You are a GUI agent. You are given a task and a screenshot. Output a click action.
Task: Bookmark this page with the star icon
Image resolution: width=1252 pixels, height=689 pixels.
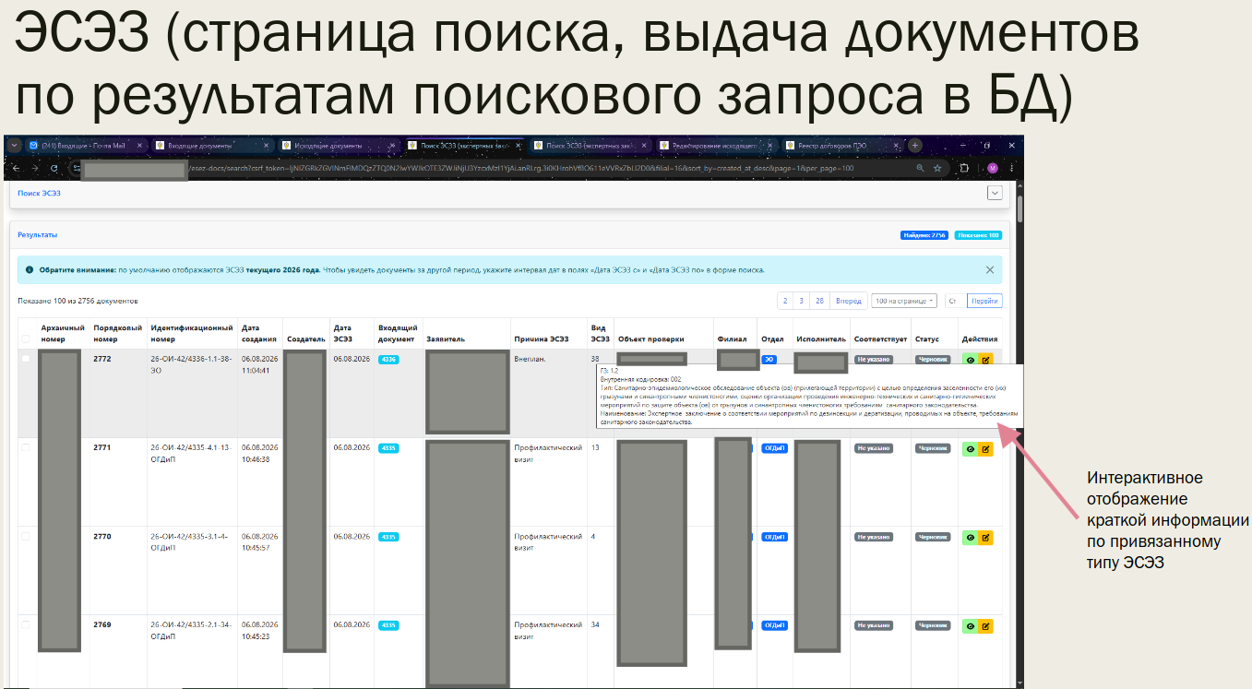point(937,169)
